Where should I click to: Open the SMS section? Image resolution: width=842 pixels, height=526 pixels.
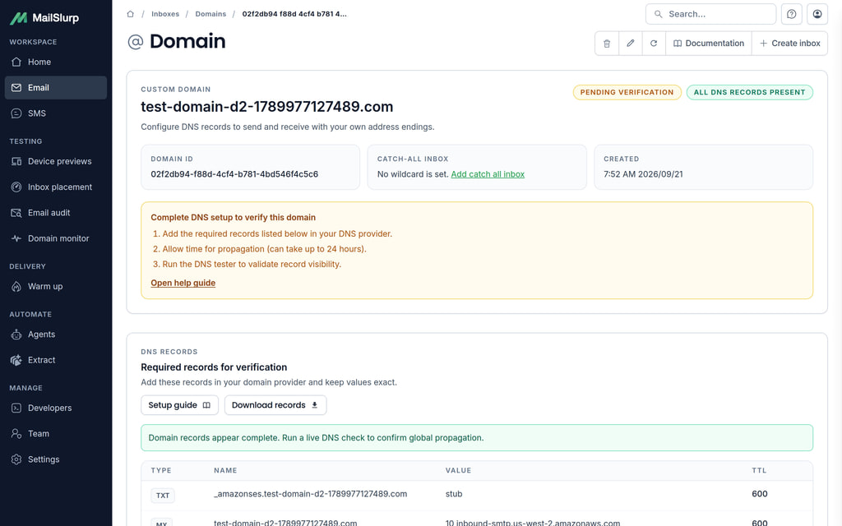pyautogui.click(x=55, y=113)
